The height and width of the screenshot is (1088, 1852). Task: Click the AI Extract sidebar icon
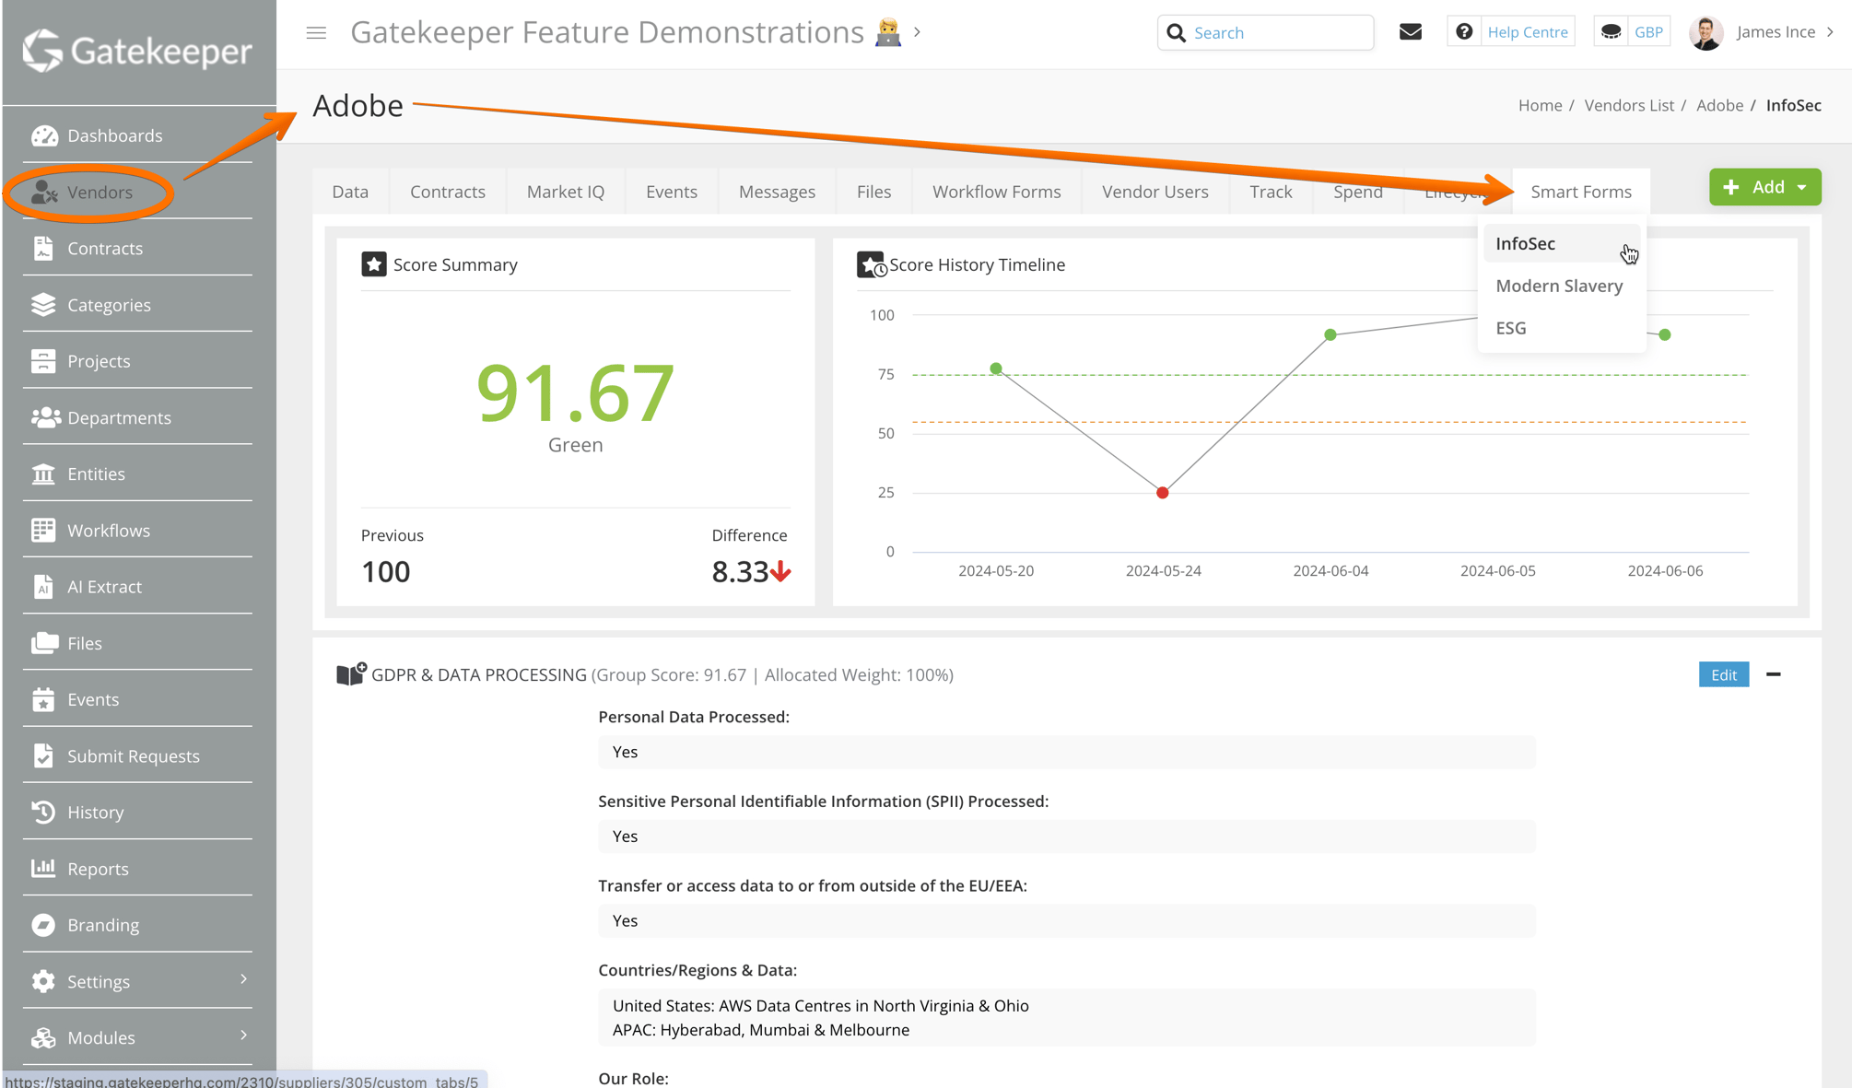(43, 587)
